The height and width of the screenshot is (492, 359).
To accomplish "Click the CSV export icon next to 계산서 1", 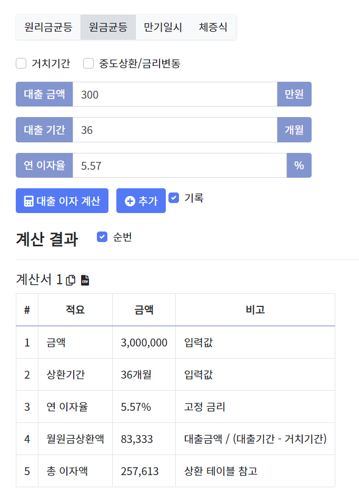I will coord(85,280).
